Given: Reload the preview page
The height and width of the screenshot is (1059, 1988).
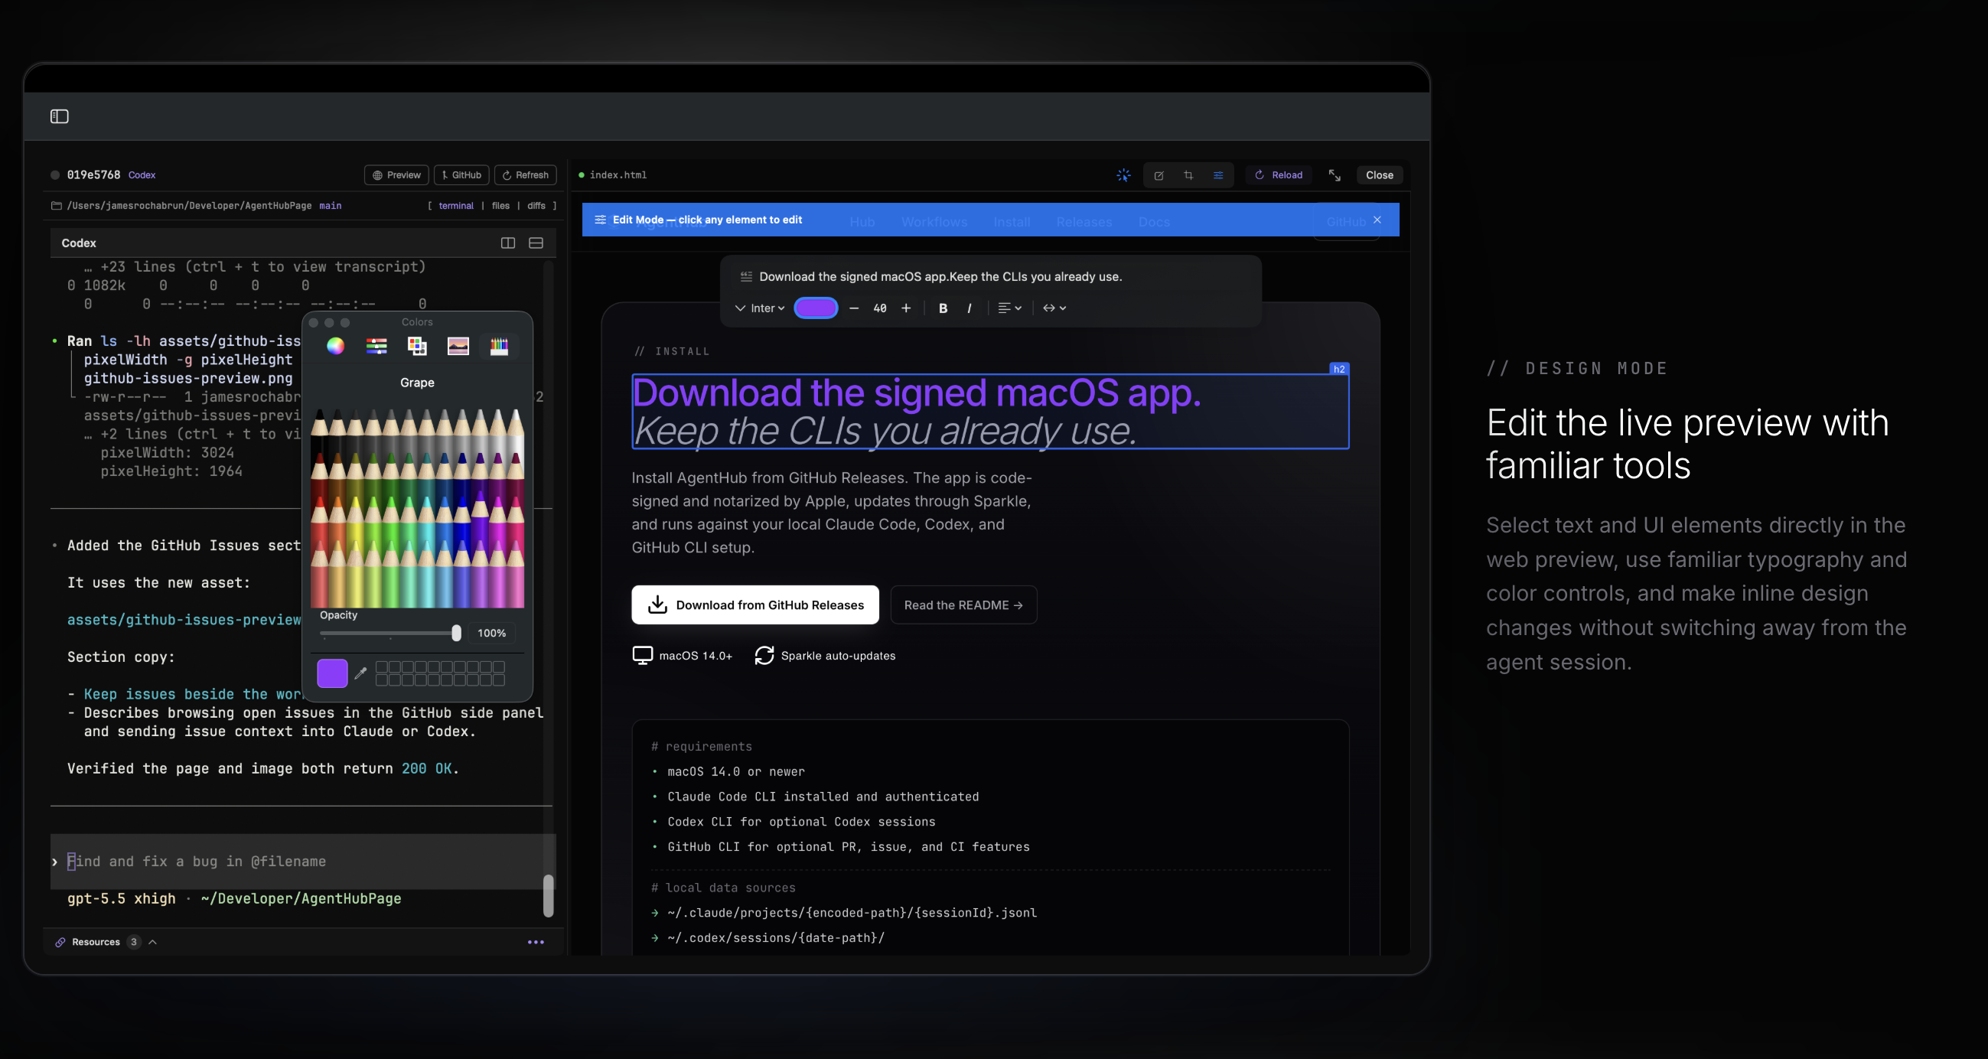Looking at the screenshot, I should (x=1279, y=175).
